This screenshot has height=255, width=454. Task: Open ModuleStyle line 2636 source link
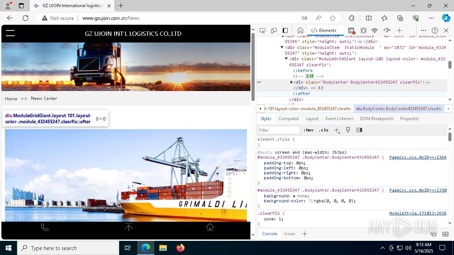[x=418, y=213]
